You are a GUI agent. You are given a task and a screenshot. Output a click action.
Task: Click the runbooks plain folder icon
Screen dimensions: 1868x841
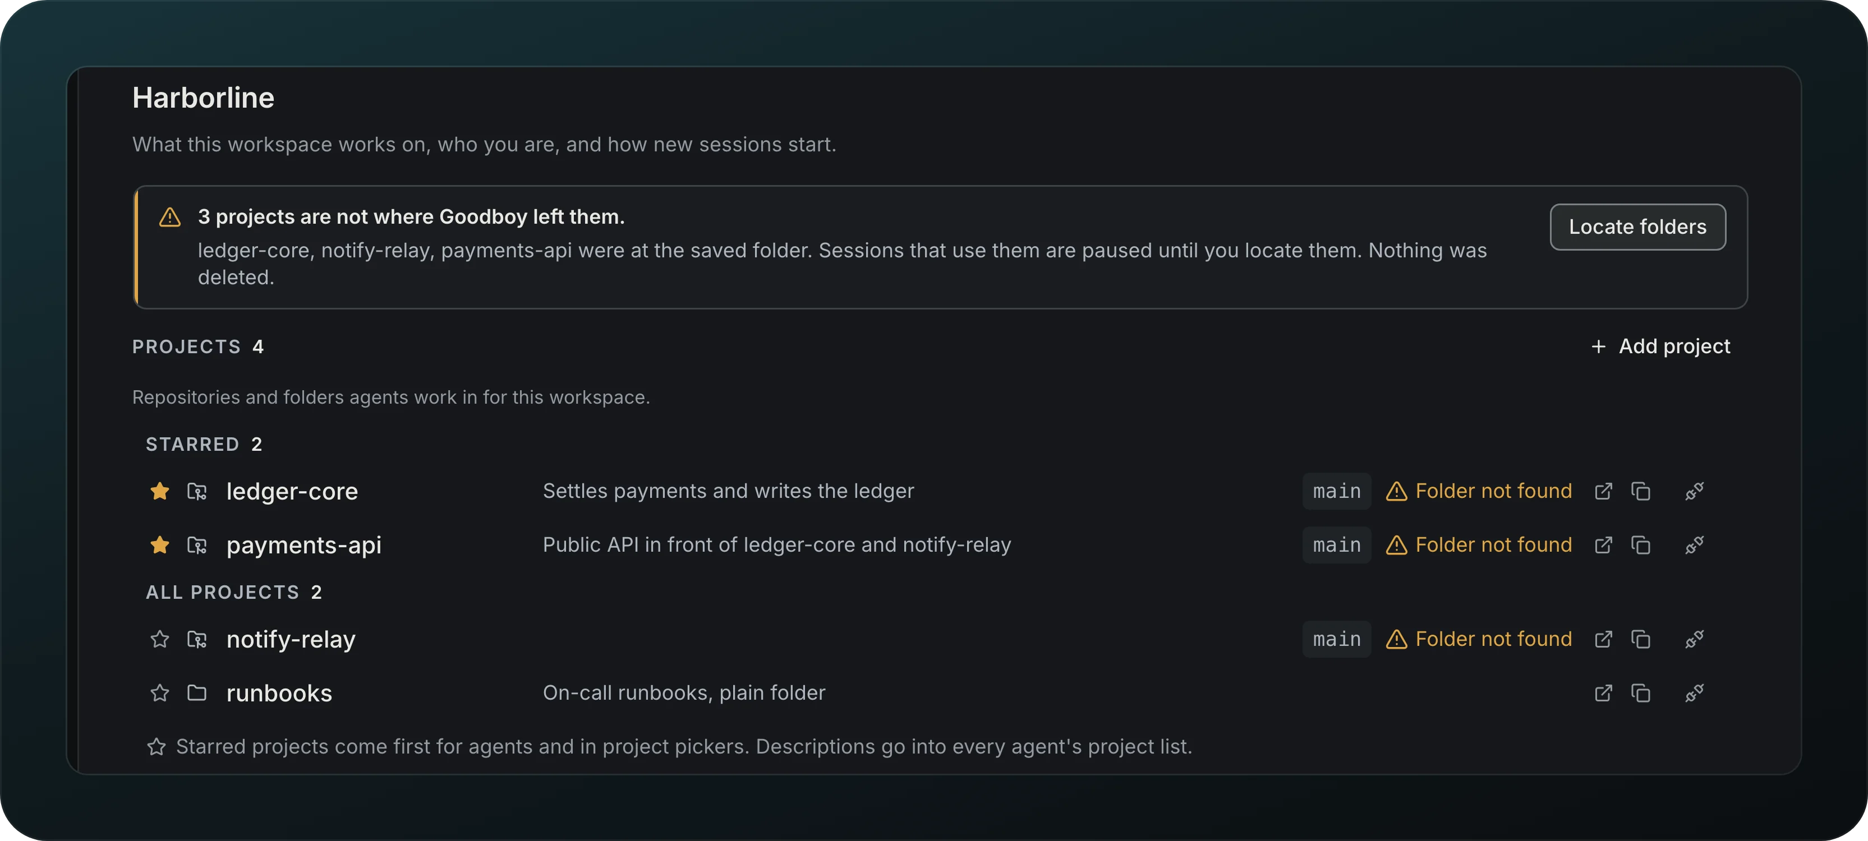(x=196, y=692)
